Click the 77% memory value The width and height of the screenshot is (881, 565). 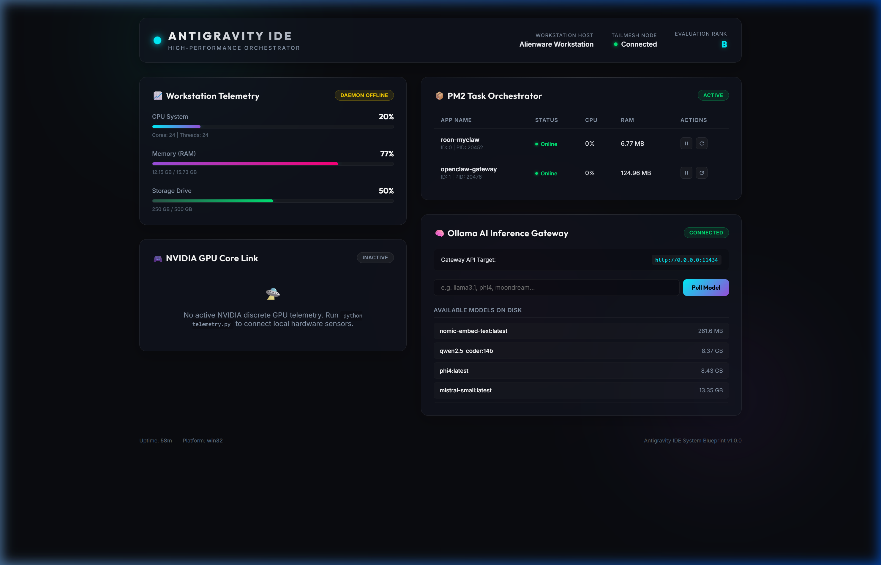[x=387, y=154]
